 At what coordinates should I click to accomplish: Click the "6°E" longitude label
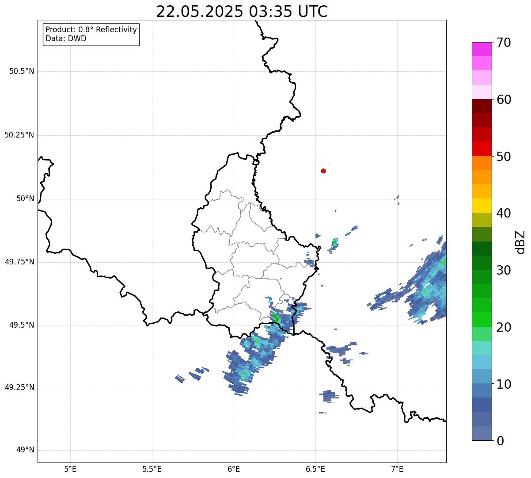click(234, 469)
